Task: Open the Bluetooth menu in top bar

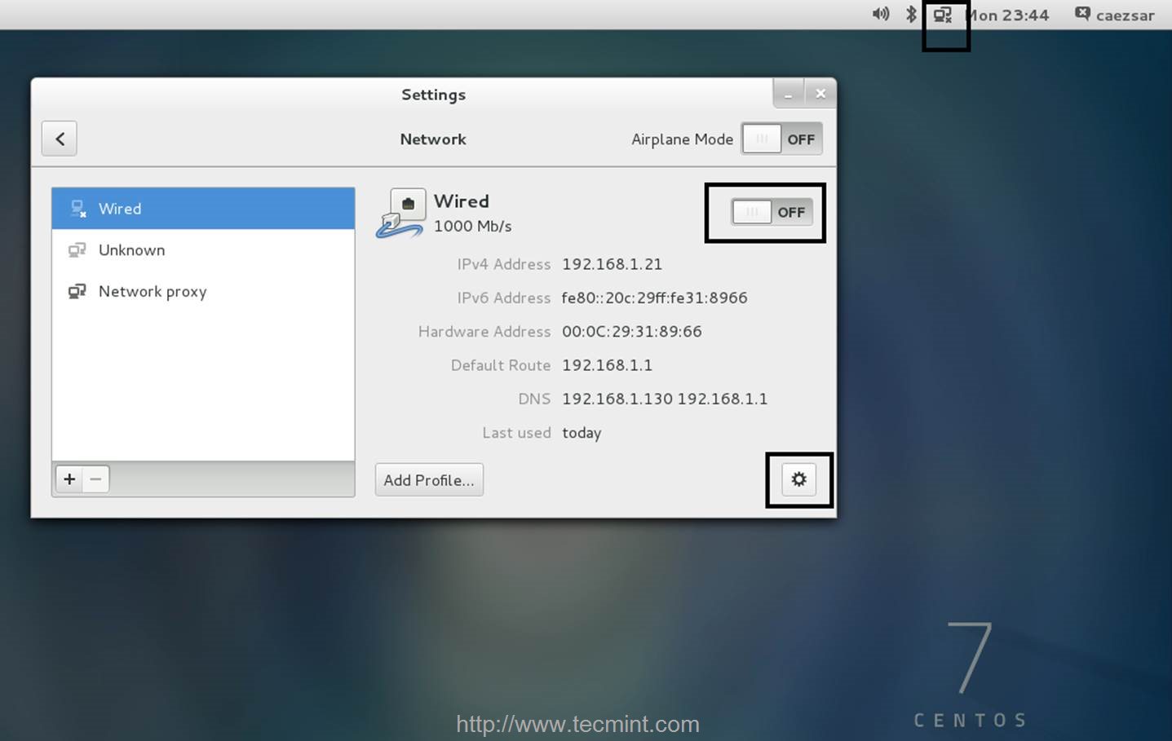Action: click(x=912, y=14)
